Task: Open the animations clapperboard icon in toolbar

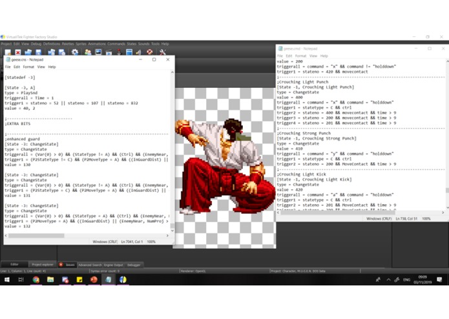Action: click(x=109, y=52)
